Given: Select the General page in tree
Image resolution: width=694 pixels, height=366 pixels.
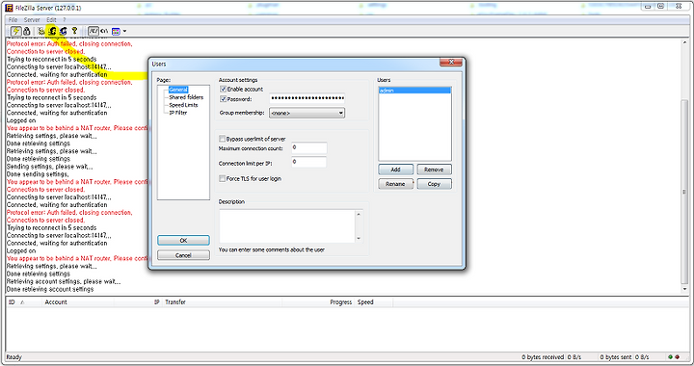Looking at the screenshot, I should click(178, 90).
